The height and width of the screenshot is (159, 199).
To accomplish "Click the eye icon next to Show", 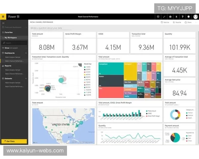I will click(x=3, y=48).
